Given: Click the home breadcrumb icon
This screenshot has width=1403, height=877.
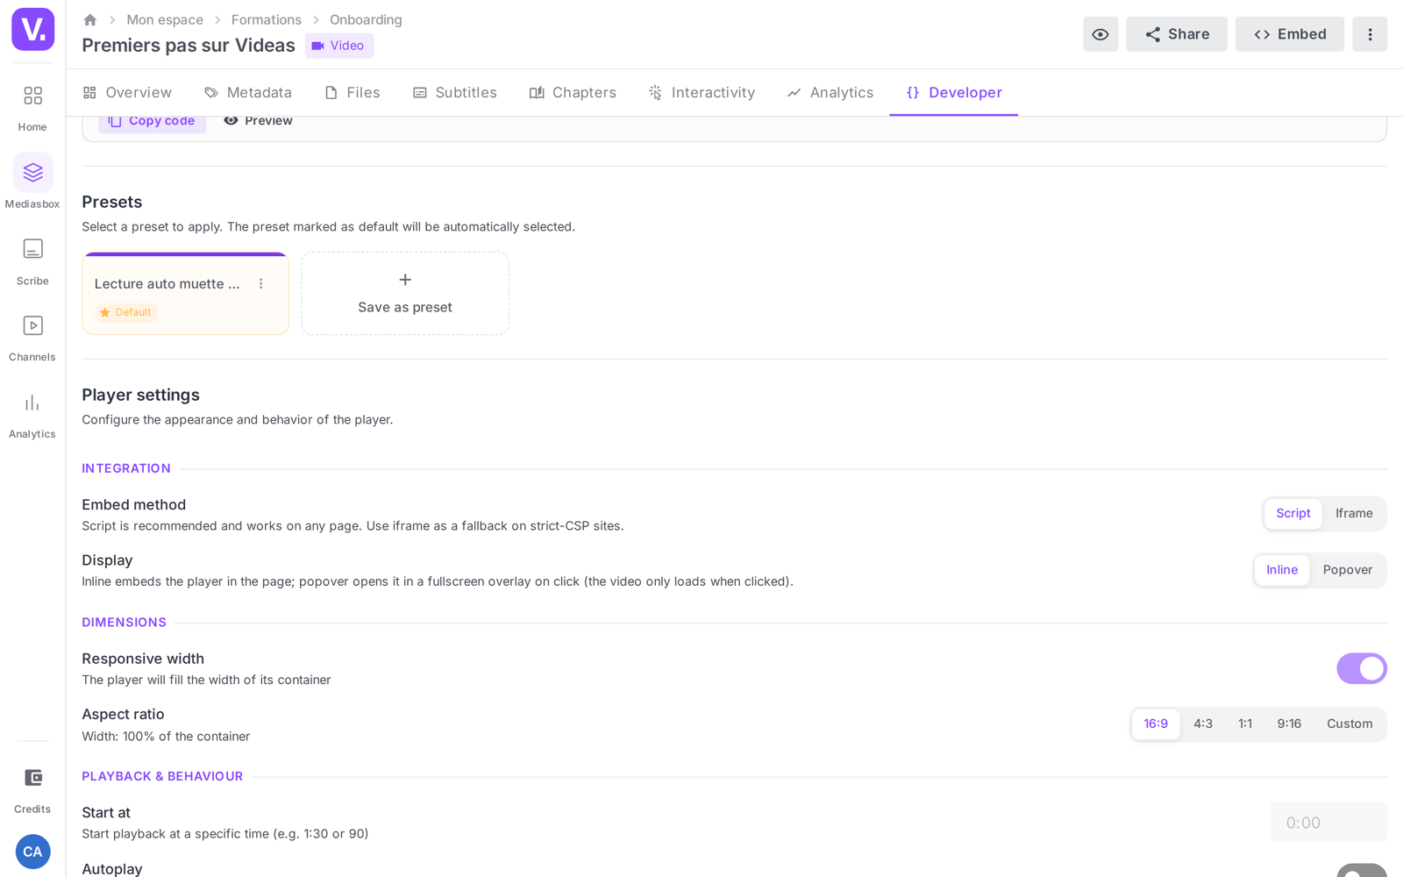Looking at the screenshot, I should (x=89, y=19).
